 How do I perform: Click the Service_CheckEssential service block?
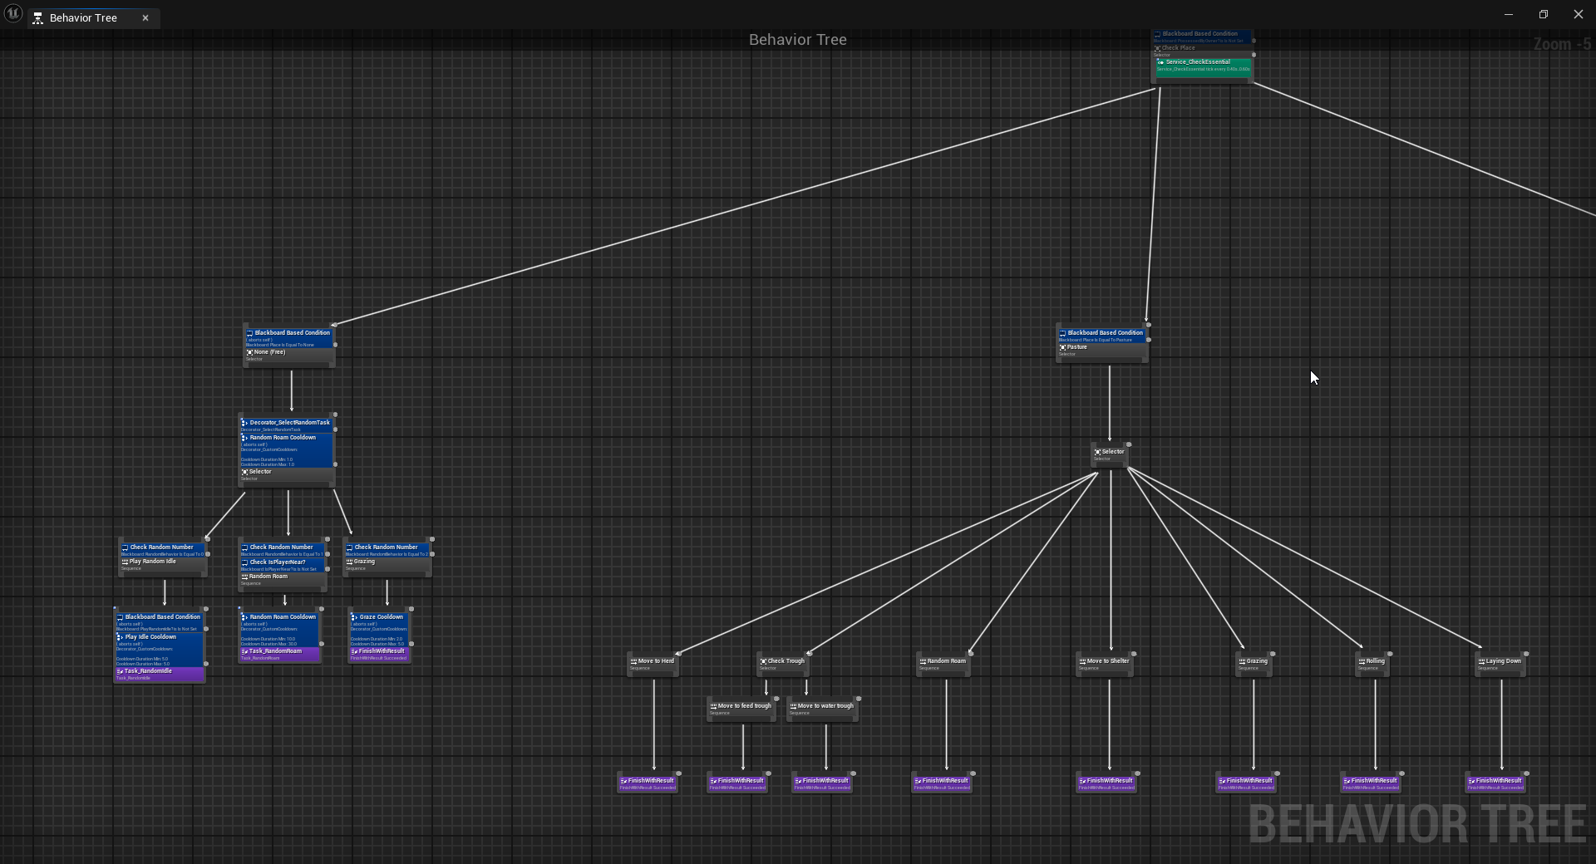click(1203, 66)
